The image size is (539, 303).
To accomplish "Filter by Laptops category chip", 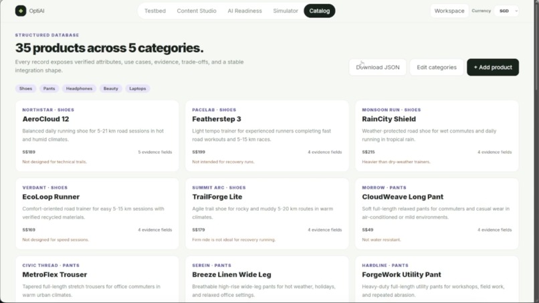I will 138,88.
